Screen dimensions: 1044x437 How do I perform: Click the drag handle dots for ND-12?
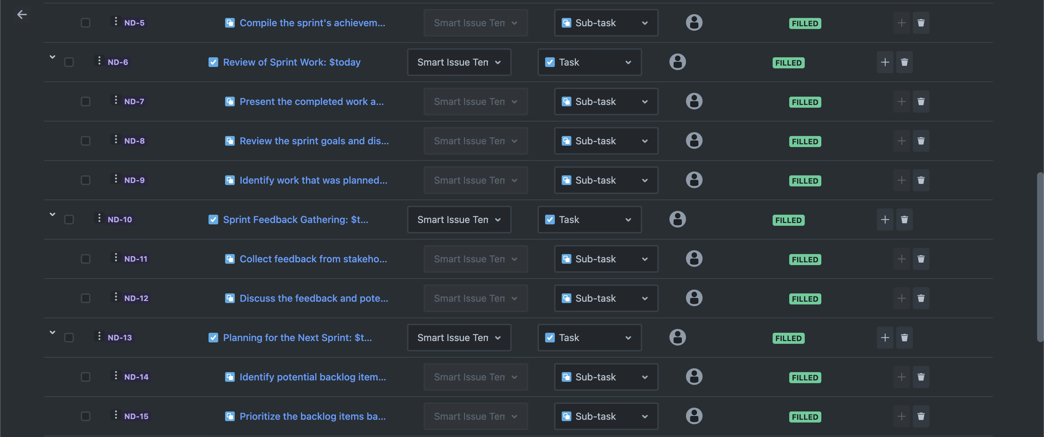(x=116, y=297)
